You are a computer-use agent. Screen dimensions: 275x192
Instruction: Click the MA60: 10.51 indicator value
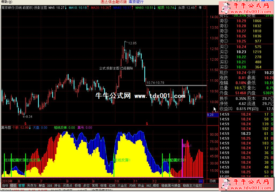click(x=145, y=7)
